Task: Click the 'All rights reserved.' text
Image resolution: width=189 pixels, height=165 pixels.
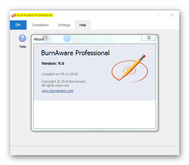Action: pos(56,85)
